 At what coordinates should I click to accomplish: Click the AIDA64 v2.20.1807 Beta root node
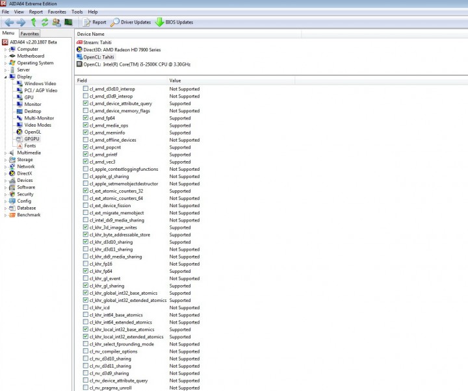coord(33,42)
